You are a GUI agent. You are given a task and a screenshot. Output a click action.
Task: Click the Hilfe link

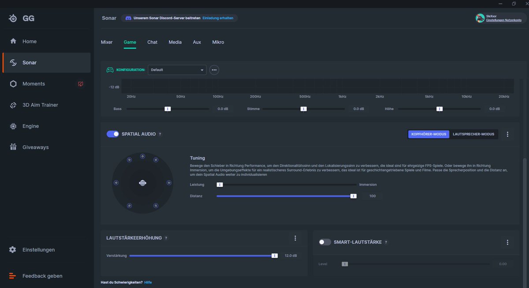point(148,282)
